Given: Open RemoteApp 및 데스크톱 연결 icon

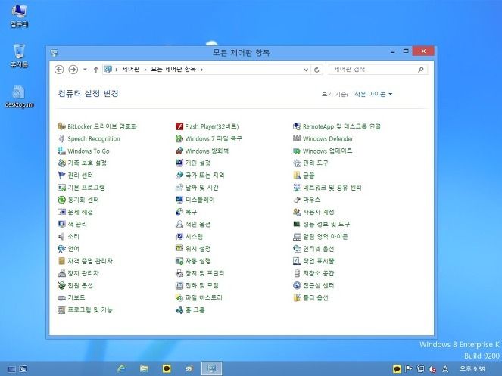Looking at the screenshot, I should pos(297,126).
